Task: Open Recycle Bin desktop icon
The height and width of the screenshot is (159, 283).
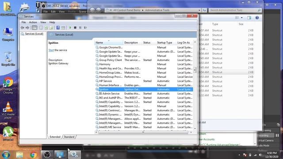Action: (x=8, y=59)
